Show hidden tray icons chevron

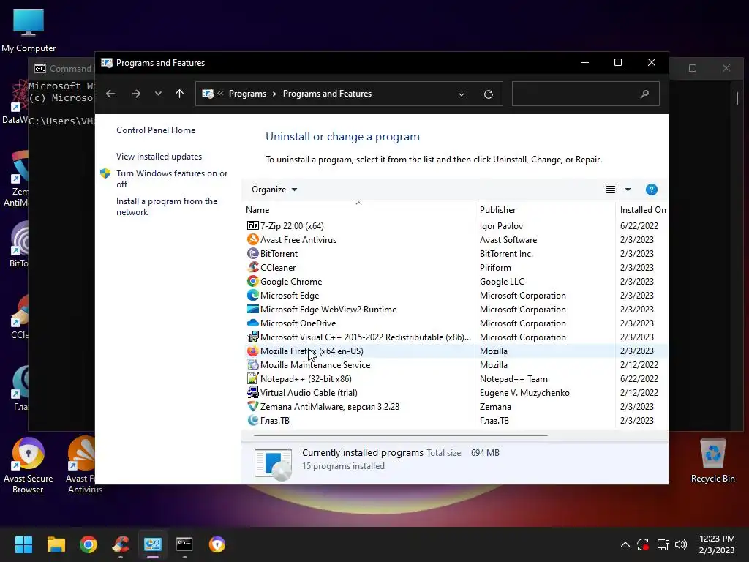[625, 544]
